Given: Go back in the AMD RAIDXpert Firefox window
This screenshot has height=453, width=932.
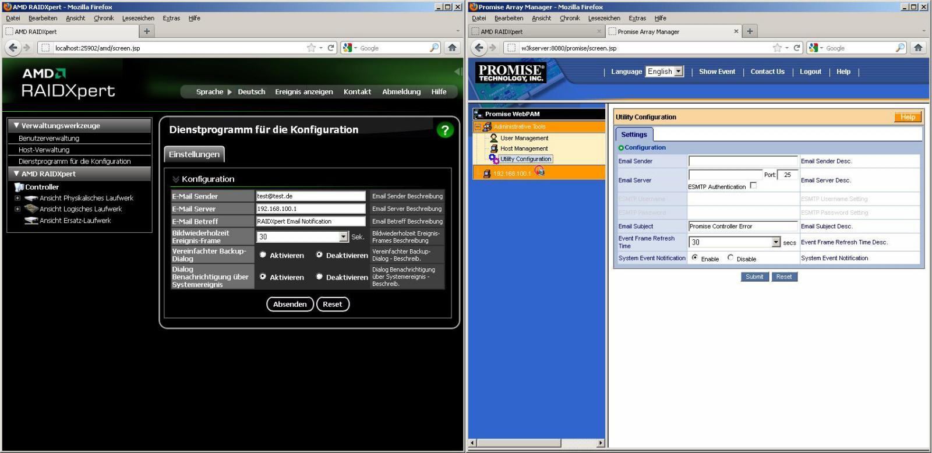Looking at the screenshot, I should [x=13, y=48].
